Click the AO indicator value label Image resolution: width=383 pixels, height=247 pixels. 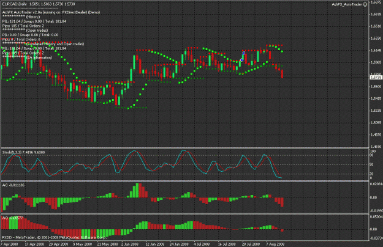(12, 218)
